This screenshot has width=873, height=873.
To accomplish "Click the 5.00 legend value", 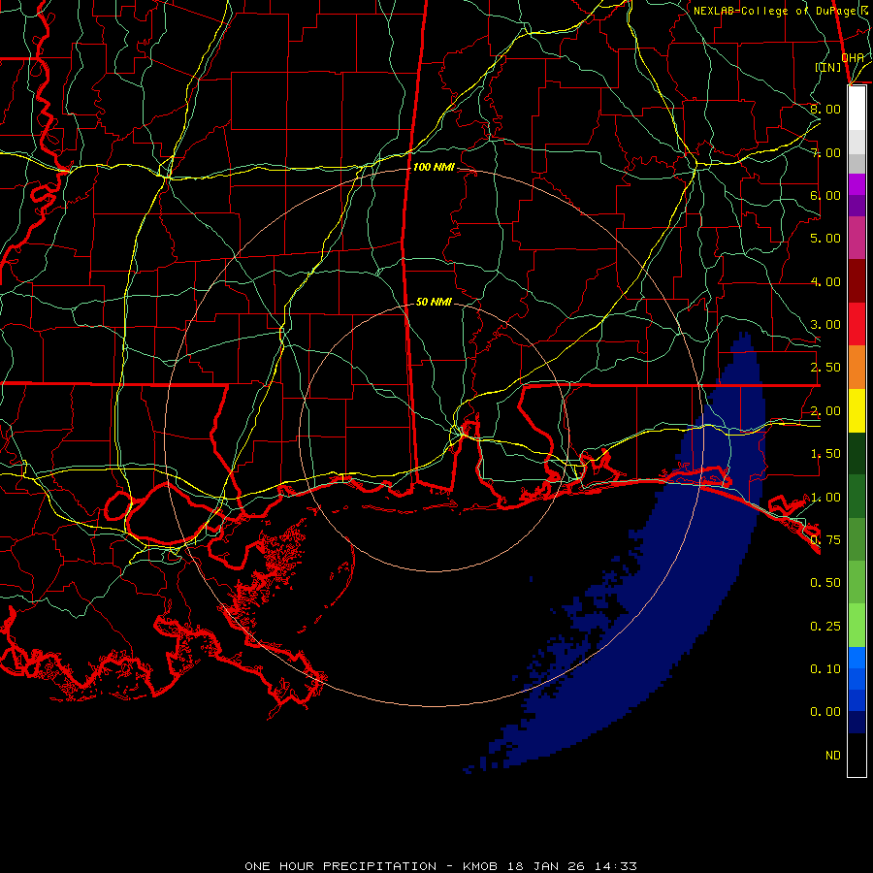I will (825, 239).
